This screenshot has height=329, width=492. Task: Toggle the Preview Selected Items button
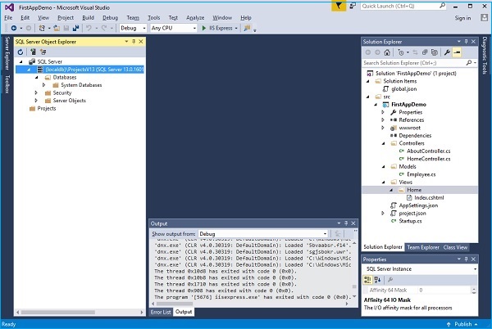point(457,52)
